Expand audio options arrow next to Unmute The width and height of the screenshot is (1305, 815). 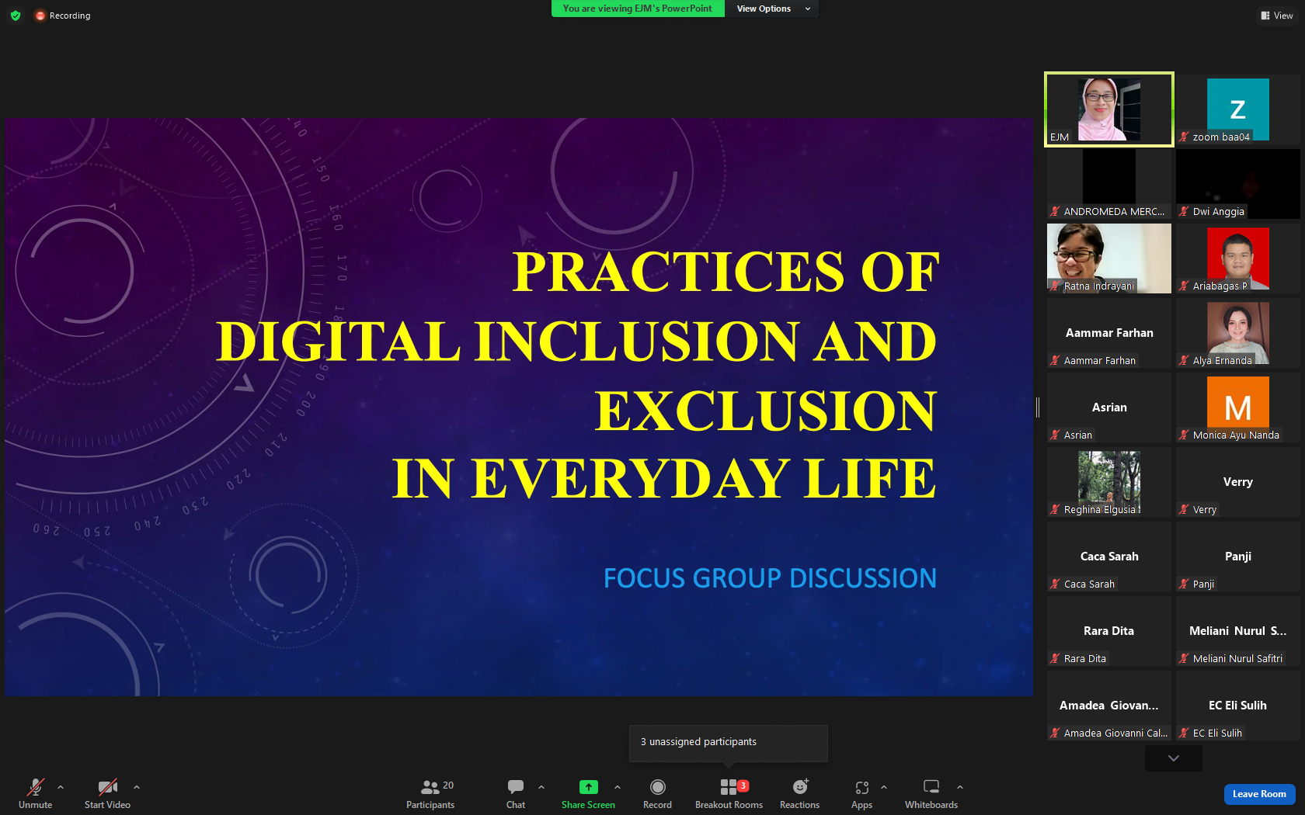point(61,787)
